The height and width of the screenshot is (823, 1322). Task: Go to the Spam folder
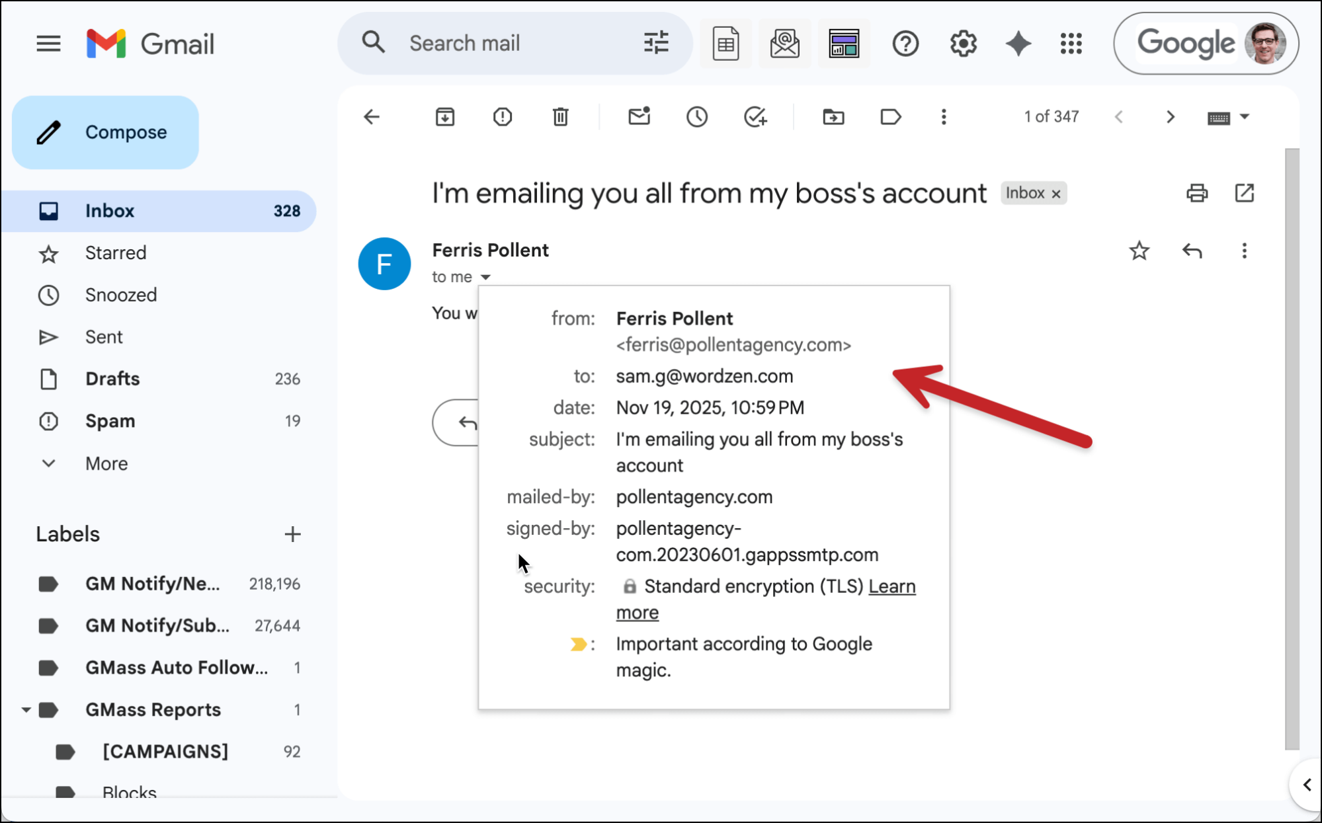coord(110,421)
